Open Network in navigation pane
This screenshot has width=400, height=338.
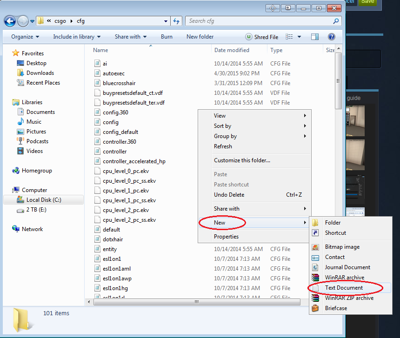pyautogui.click(x=27, y=229)
